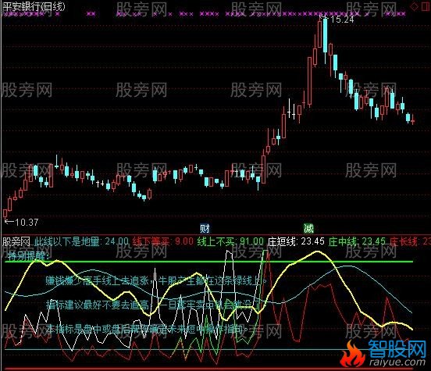Viewport: 431px width, 371px height.
Task: Click the green 减 marker below the chart
Action: pyautogui.click(x=308, y=228)
